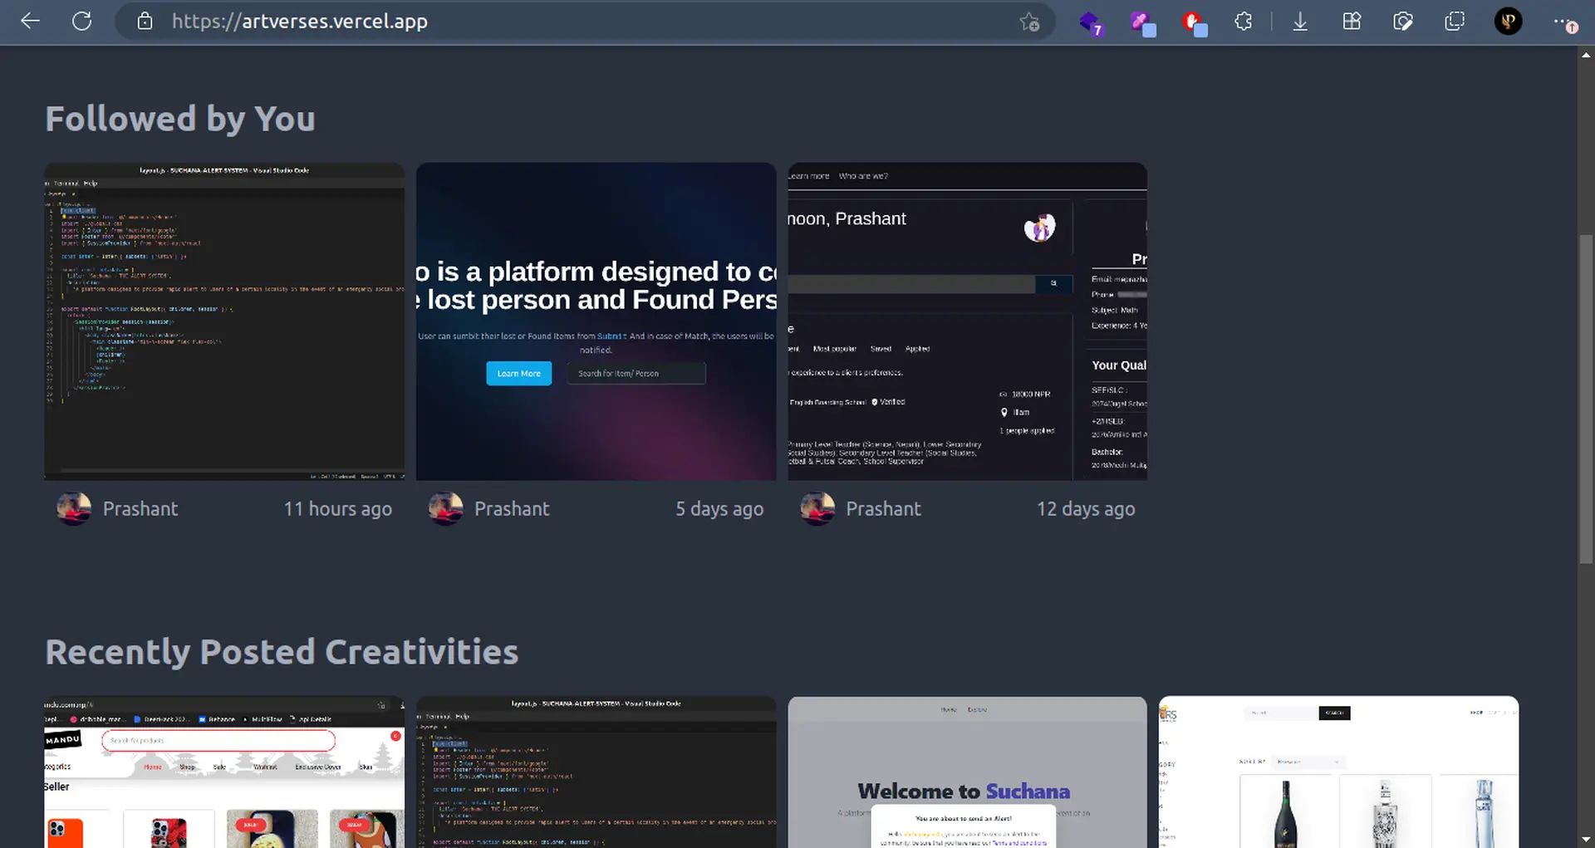Click the site info lock icon
The height and width of the screenshot is (848, 1595).
[x=145, y=22]
